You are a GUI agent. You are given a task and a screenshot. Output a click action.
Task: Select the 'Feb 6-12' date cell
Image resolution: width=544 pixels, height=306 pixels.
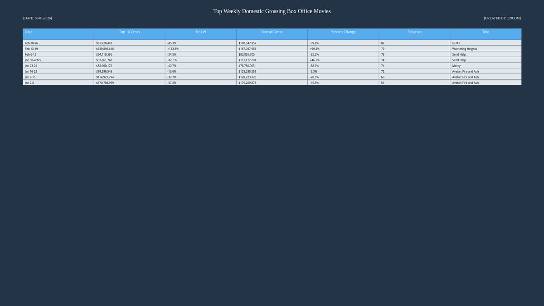pyautogui.click(x=58, y=54)
